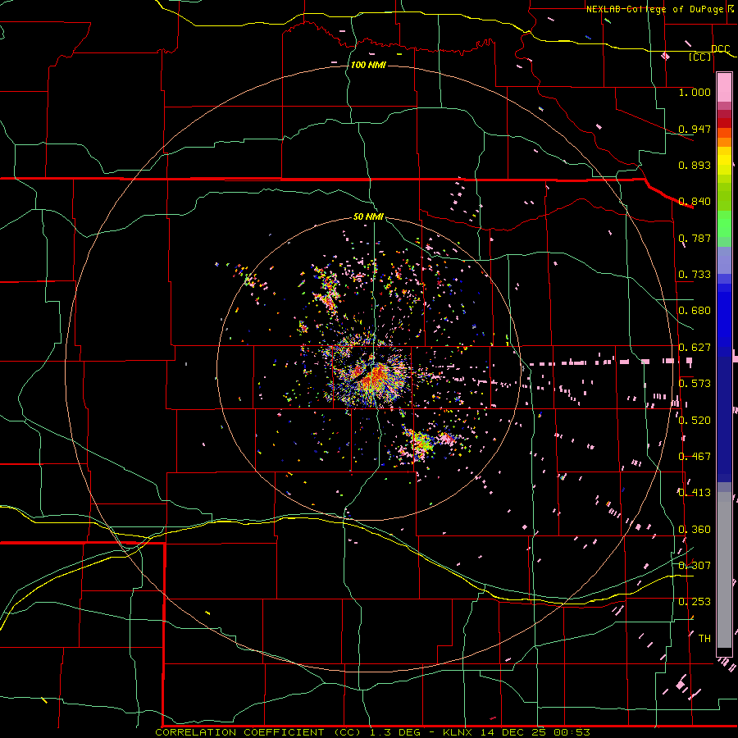Select the 0.947 scale value
This screenshot has width=738, height=738.
pos(695,129)
